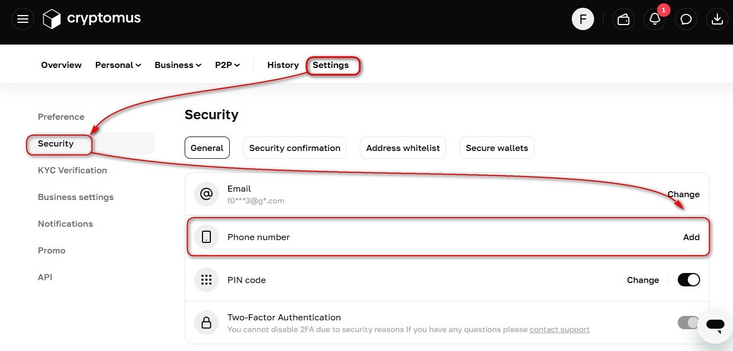This screenshot has width=733, height=351.
Task: Open the chat bubble icon in header
Action: click(686, 19)
